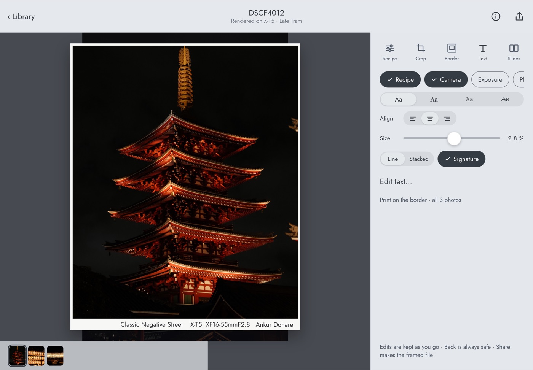Show photo info

click(496, 16)
